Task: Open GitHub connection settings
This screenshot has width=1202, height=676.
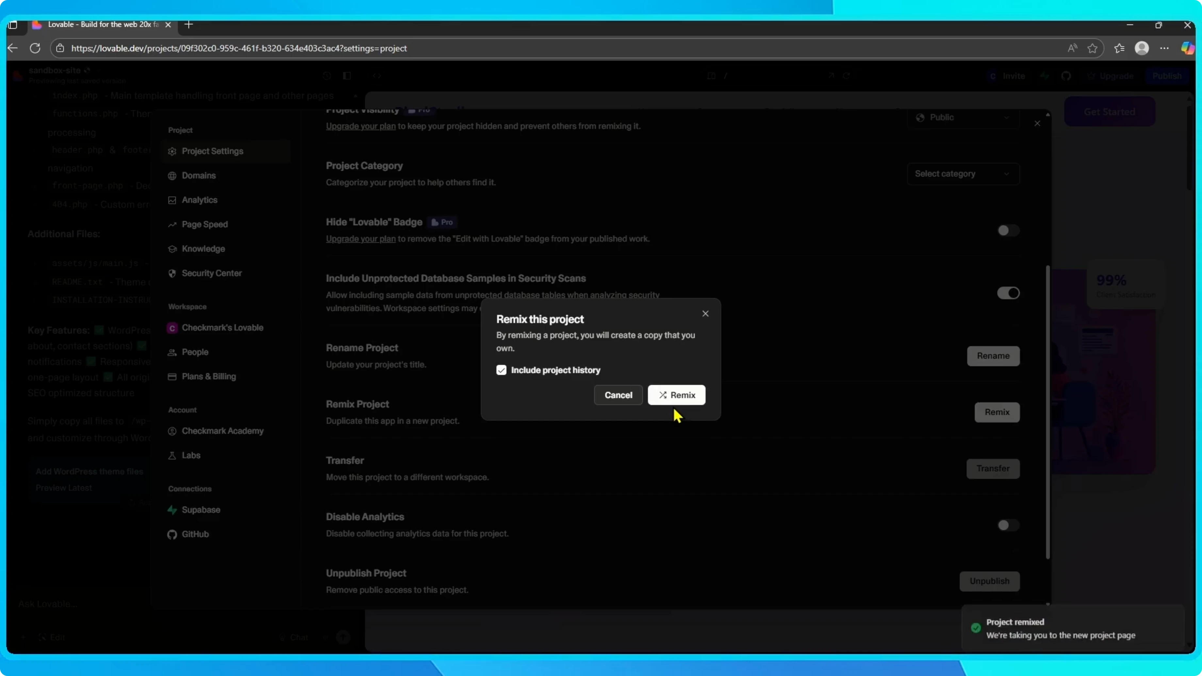Action: coord(225,534)
